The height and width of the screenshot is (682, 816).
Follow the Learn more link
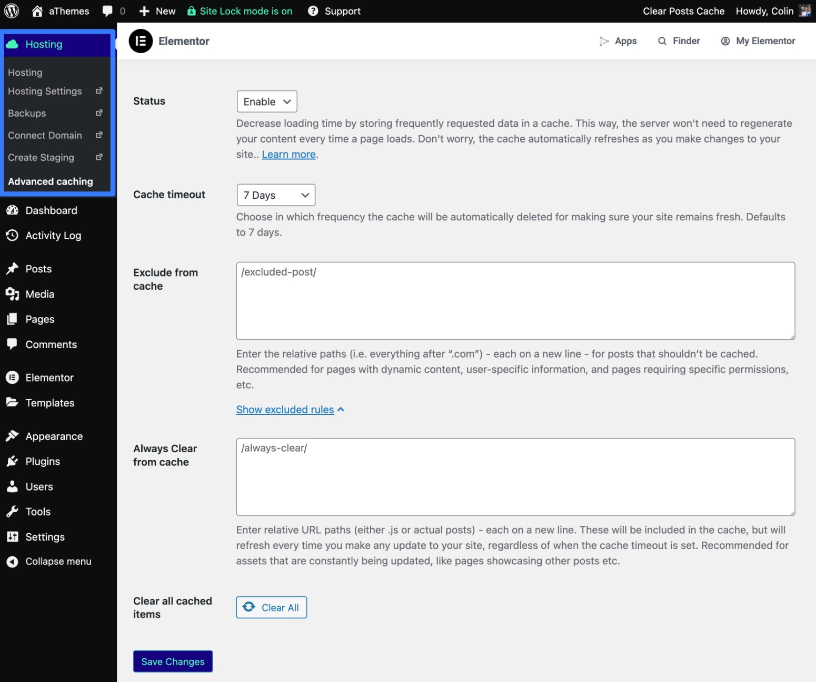coord(289,155)
